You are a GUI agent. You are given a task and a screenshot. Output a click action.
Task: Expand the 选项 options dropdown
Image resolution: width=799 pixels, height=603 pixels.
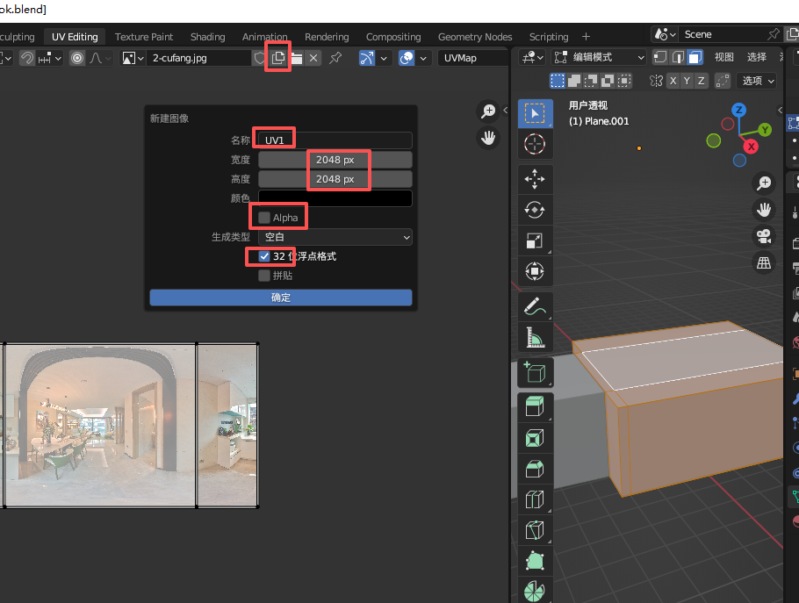[x=758, y=81]
